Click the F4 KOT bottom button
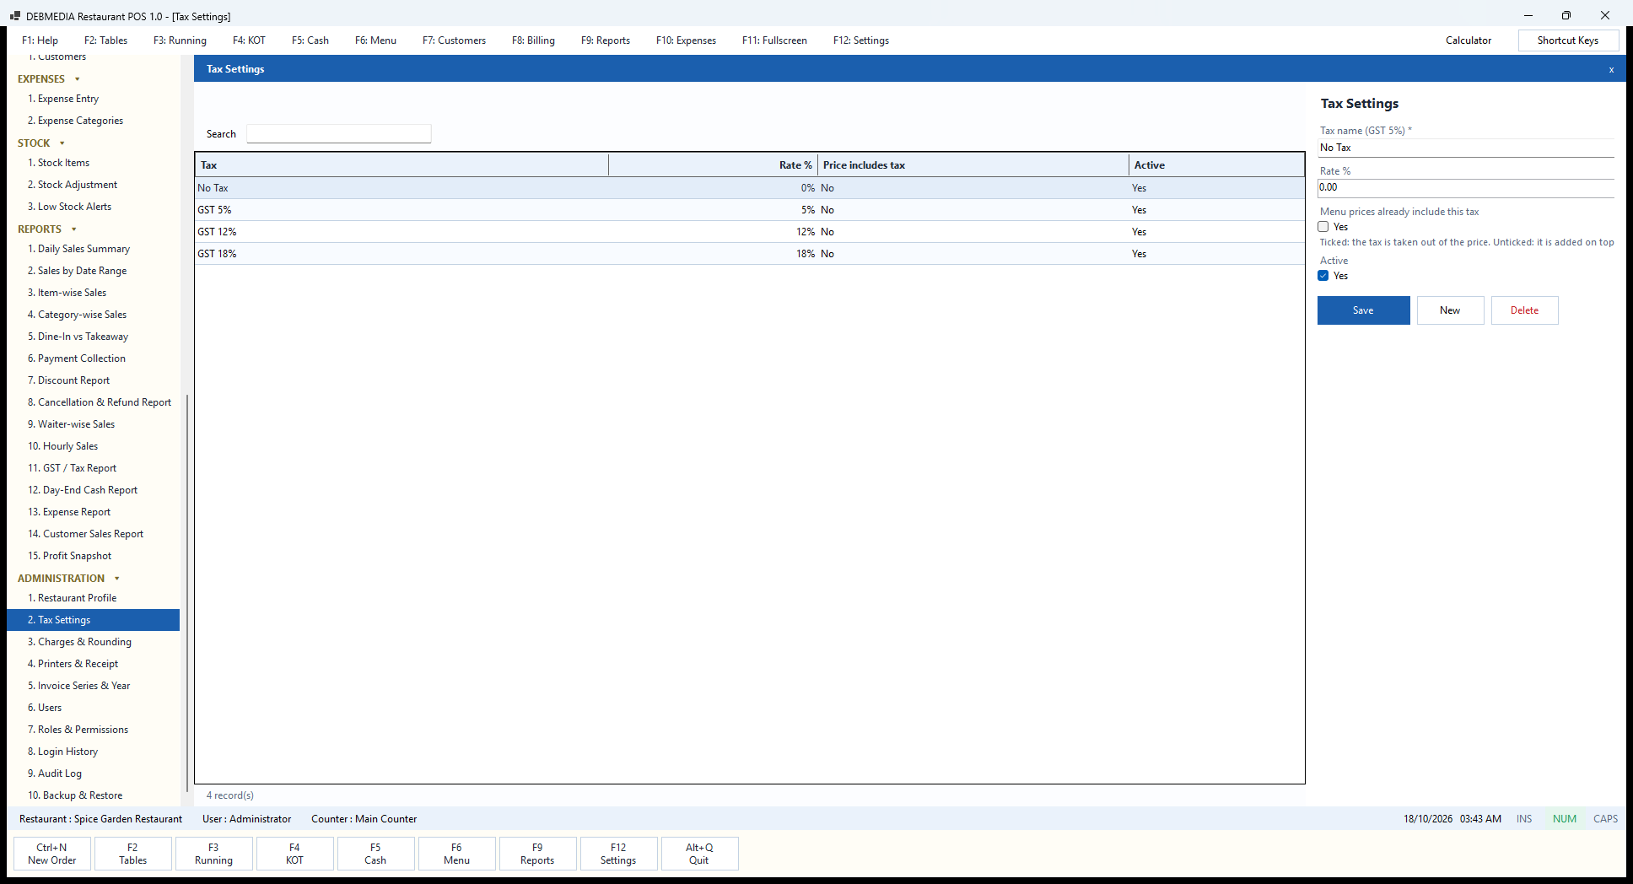 tap(294, 854)
